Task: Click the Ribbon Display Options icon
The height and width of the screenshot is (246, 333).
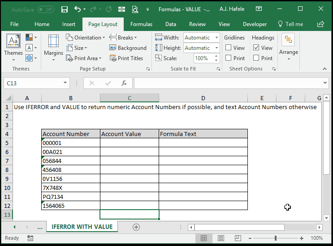Action: (259, 9)
